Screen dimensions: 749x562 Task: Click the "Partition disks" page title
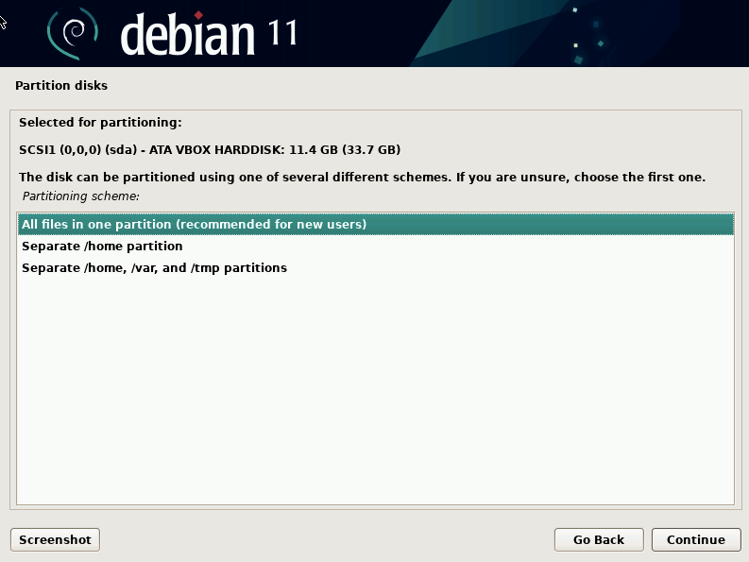tap(61, 86)
